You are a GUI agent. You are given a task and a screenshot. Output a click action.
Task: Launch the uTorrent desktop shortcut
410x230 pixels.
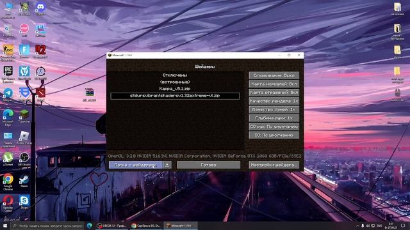[8, 159]
